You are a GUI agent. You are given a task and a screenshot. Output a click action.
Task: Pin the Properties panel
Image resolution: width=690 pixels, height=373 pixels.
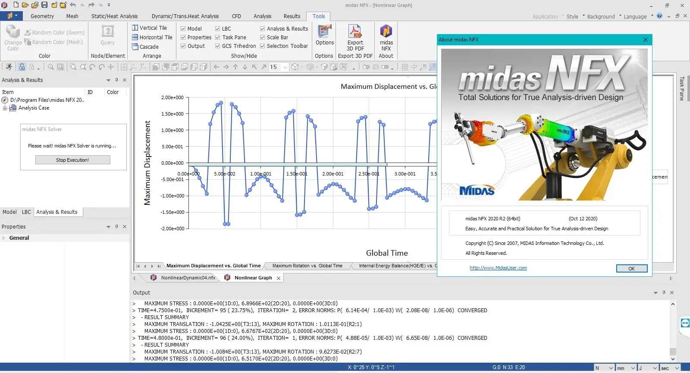pyautogui.click(x=116, y=226)
